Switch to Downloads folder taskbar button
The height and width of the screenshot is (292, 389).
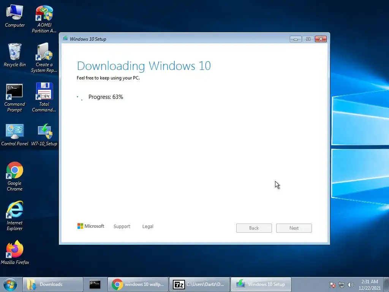(x=52, y=284)
